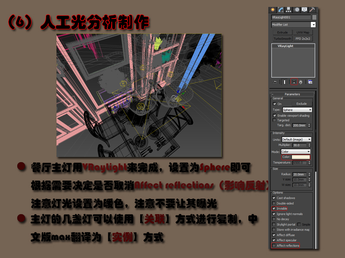Toggle the Invisible checkbox

coord(274,209)
